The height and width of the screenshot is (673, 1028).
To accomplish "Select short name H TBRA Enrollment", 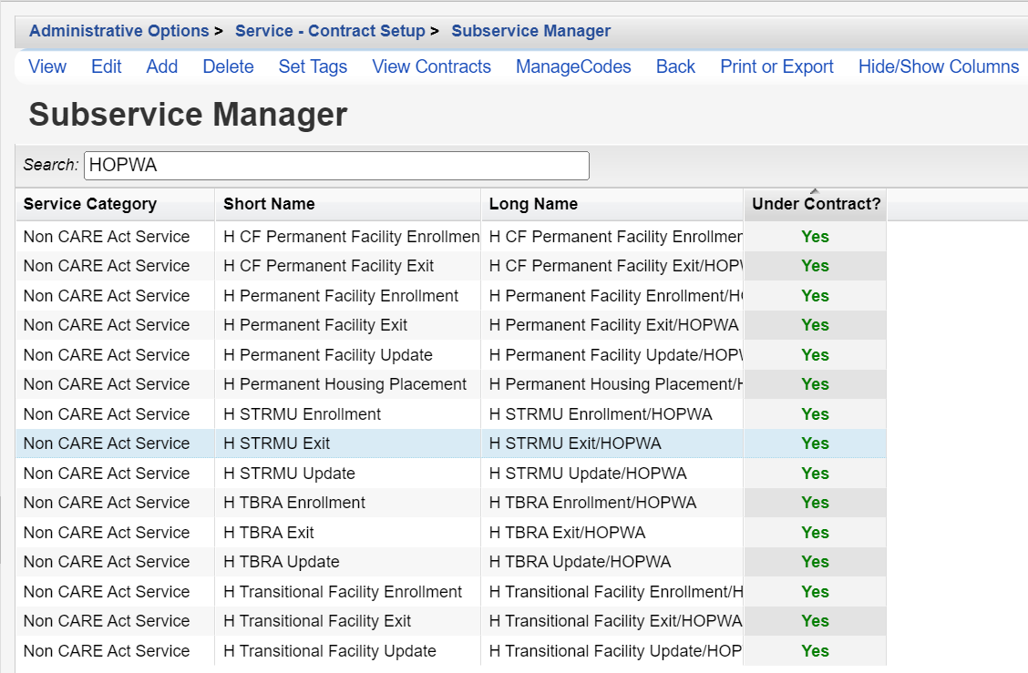I will tap(294, 503).
